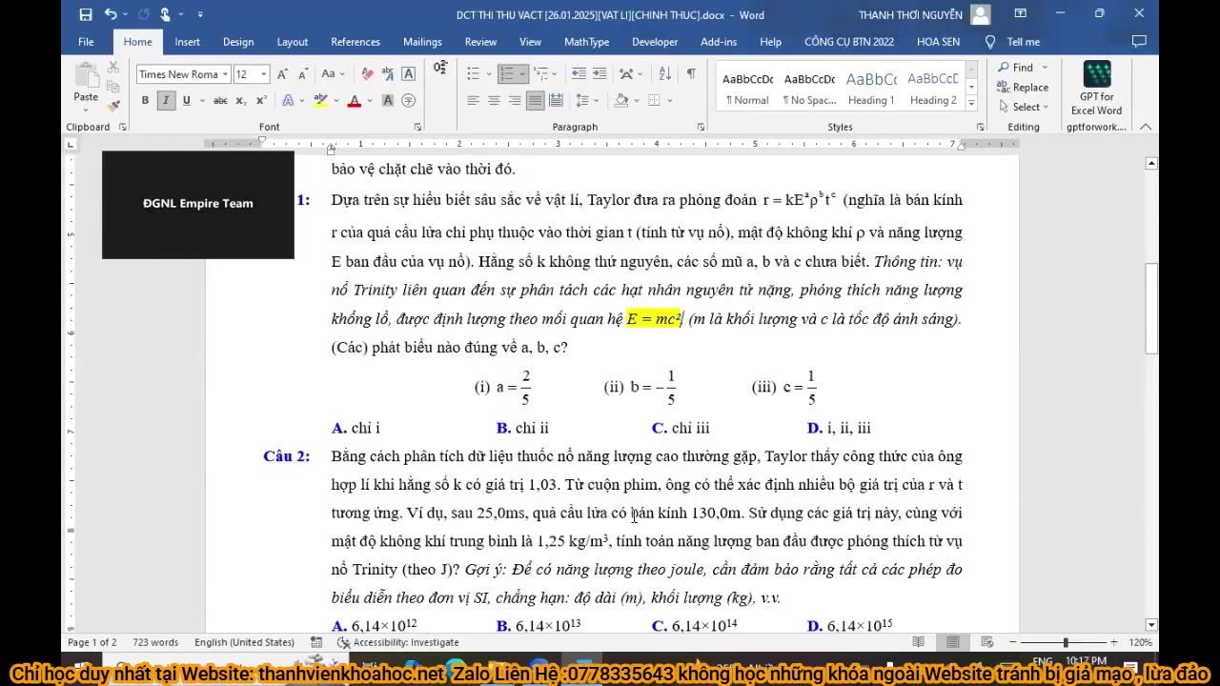Image resolution: width=1220 pixels, height=686 pixels.
Task: Click the Strikethrough icon
Action: (220, 101)
